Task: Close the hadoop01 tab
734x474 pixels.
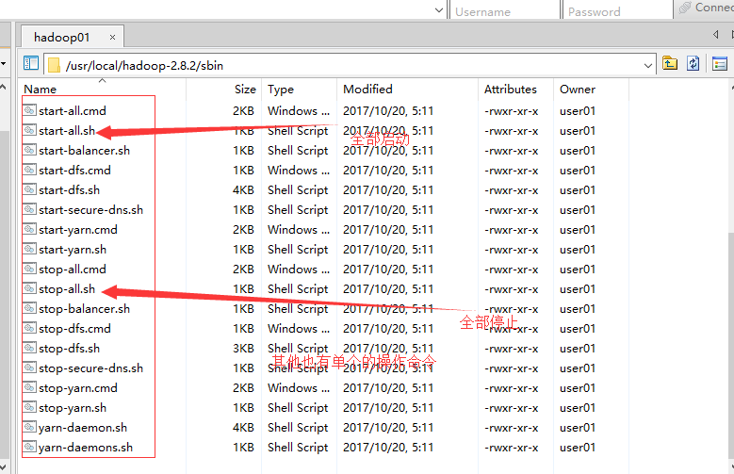Action: pos(112,37)
